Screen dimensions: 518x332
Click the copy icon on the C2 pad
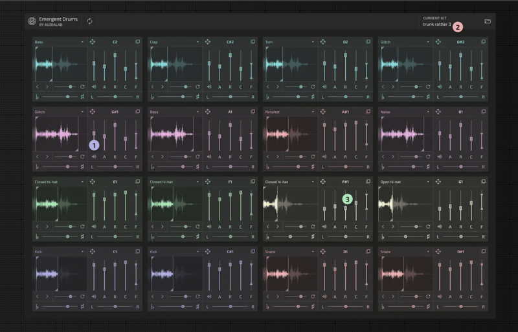(x=137, y=42)
